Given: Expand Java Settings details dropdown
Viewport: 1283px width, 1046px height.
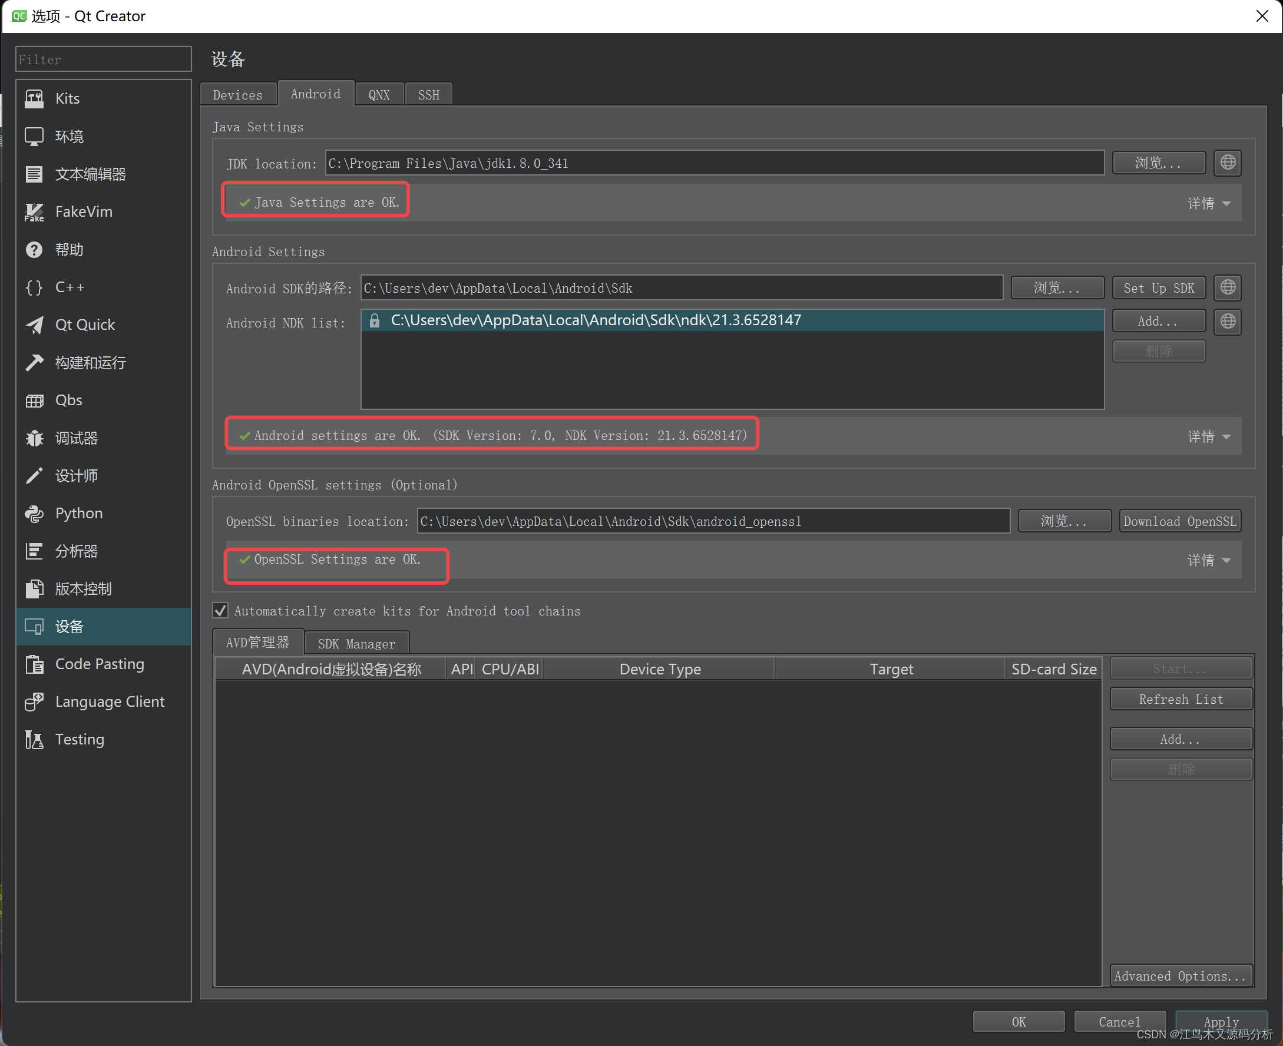Looking at the screenshot, I should (x=1209, y=204).
